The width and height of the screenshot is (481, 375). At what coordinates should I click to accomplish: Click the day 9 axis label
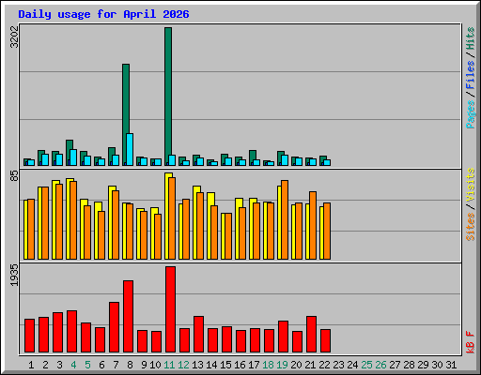click(x=144, y=365)
